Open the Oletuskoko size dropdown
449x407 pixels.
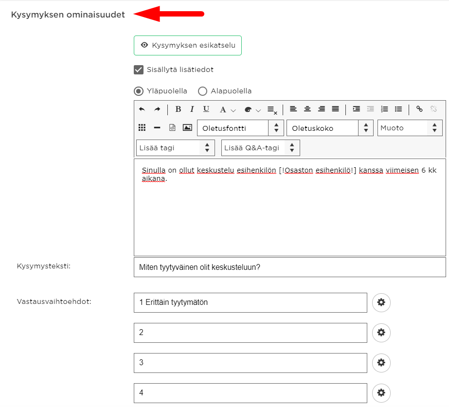point(330,128)
